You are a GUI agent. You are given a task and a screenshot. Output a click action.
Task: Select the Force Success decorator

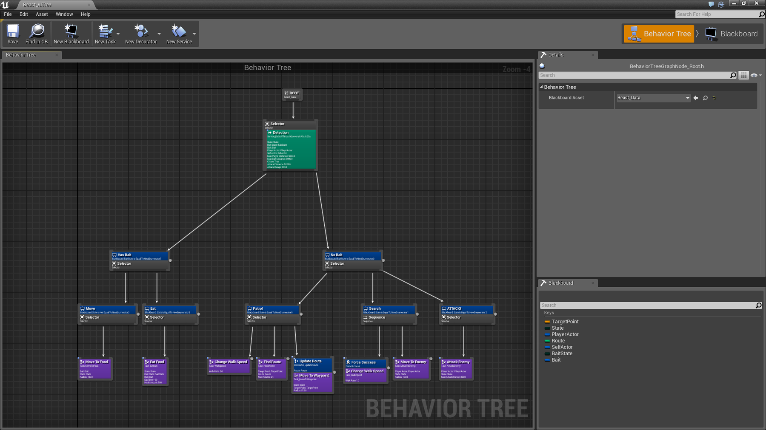pos(366,364)
